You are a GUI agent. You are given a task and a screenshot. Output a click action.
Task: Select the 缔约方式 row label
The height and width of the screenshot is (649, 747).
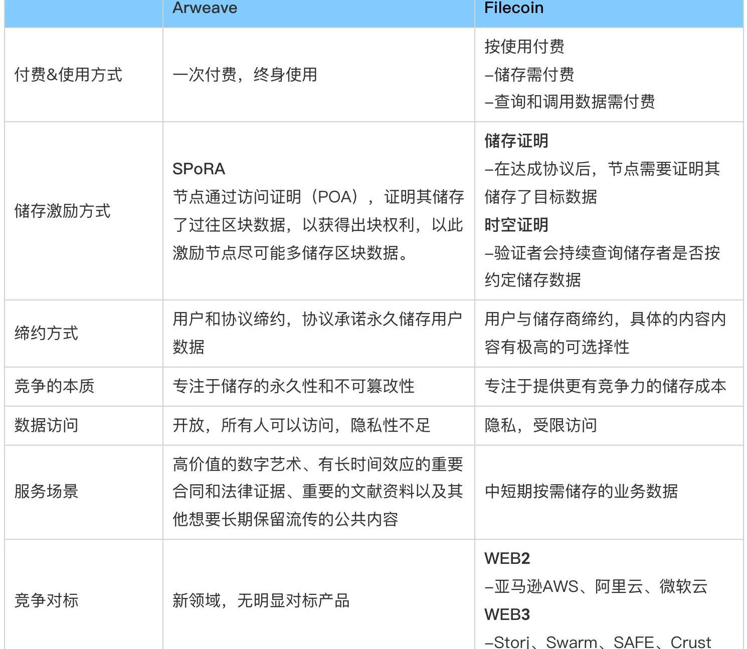point(46,333)
